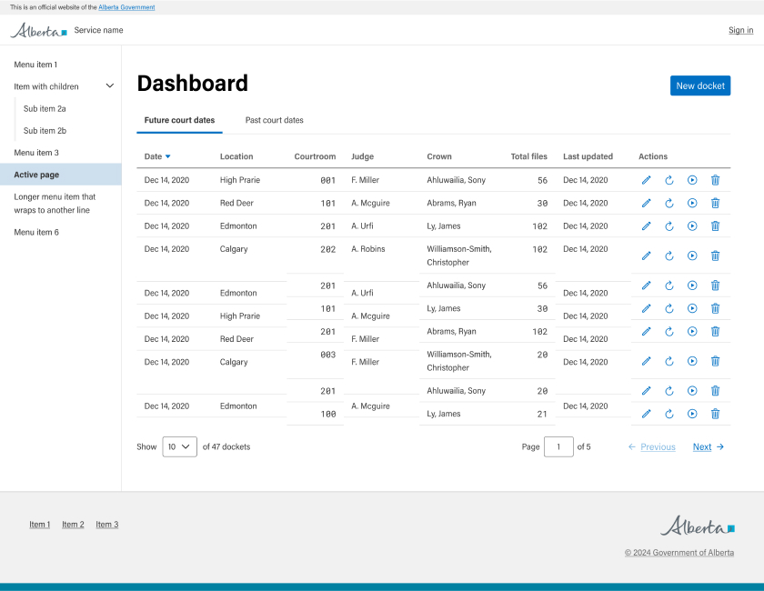
Task: Go to Next page of dockets
Action: [x=708, y=446]
